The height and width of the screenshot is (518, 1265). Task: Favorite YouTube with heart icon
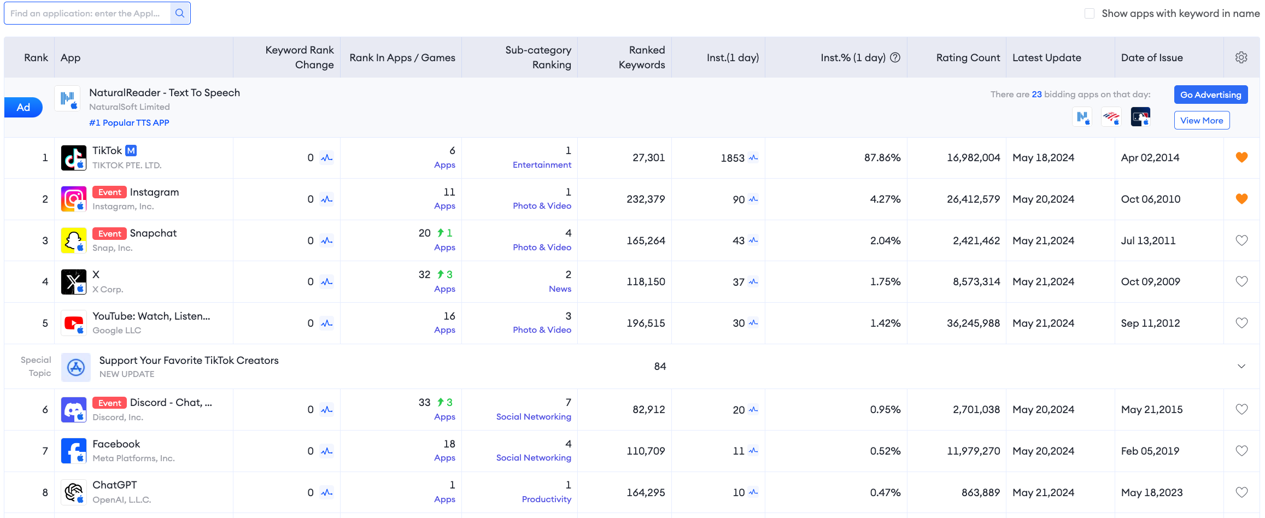pyautogui.click(x=1241, y=323)
